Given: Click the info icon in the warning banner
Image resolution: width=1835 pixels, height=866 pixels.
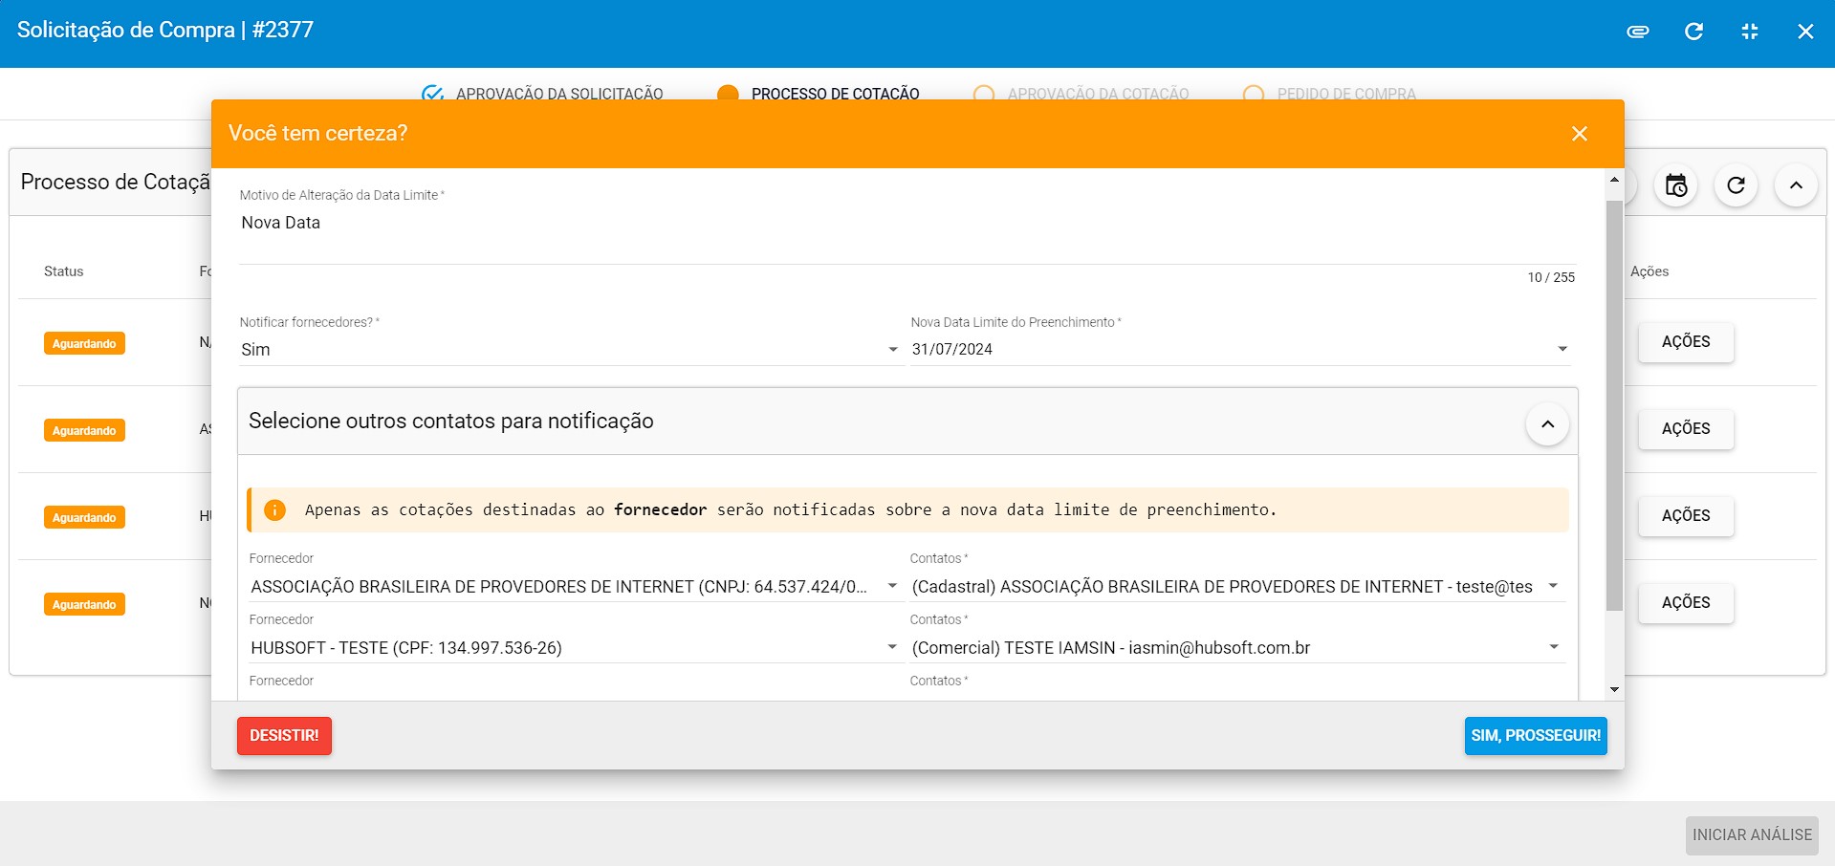Looking at the screenshot, I should point(274,509).
